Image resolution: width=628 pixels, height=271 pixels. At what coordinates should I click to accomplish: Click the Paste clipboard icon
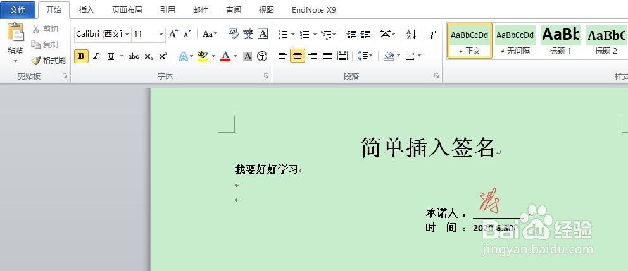point(16,33)
